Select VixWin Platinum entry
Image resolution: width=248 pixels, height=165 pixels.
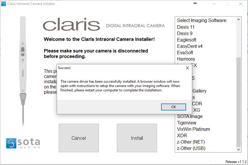pos(193,129)
